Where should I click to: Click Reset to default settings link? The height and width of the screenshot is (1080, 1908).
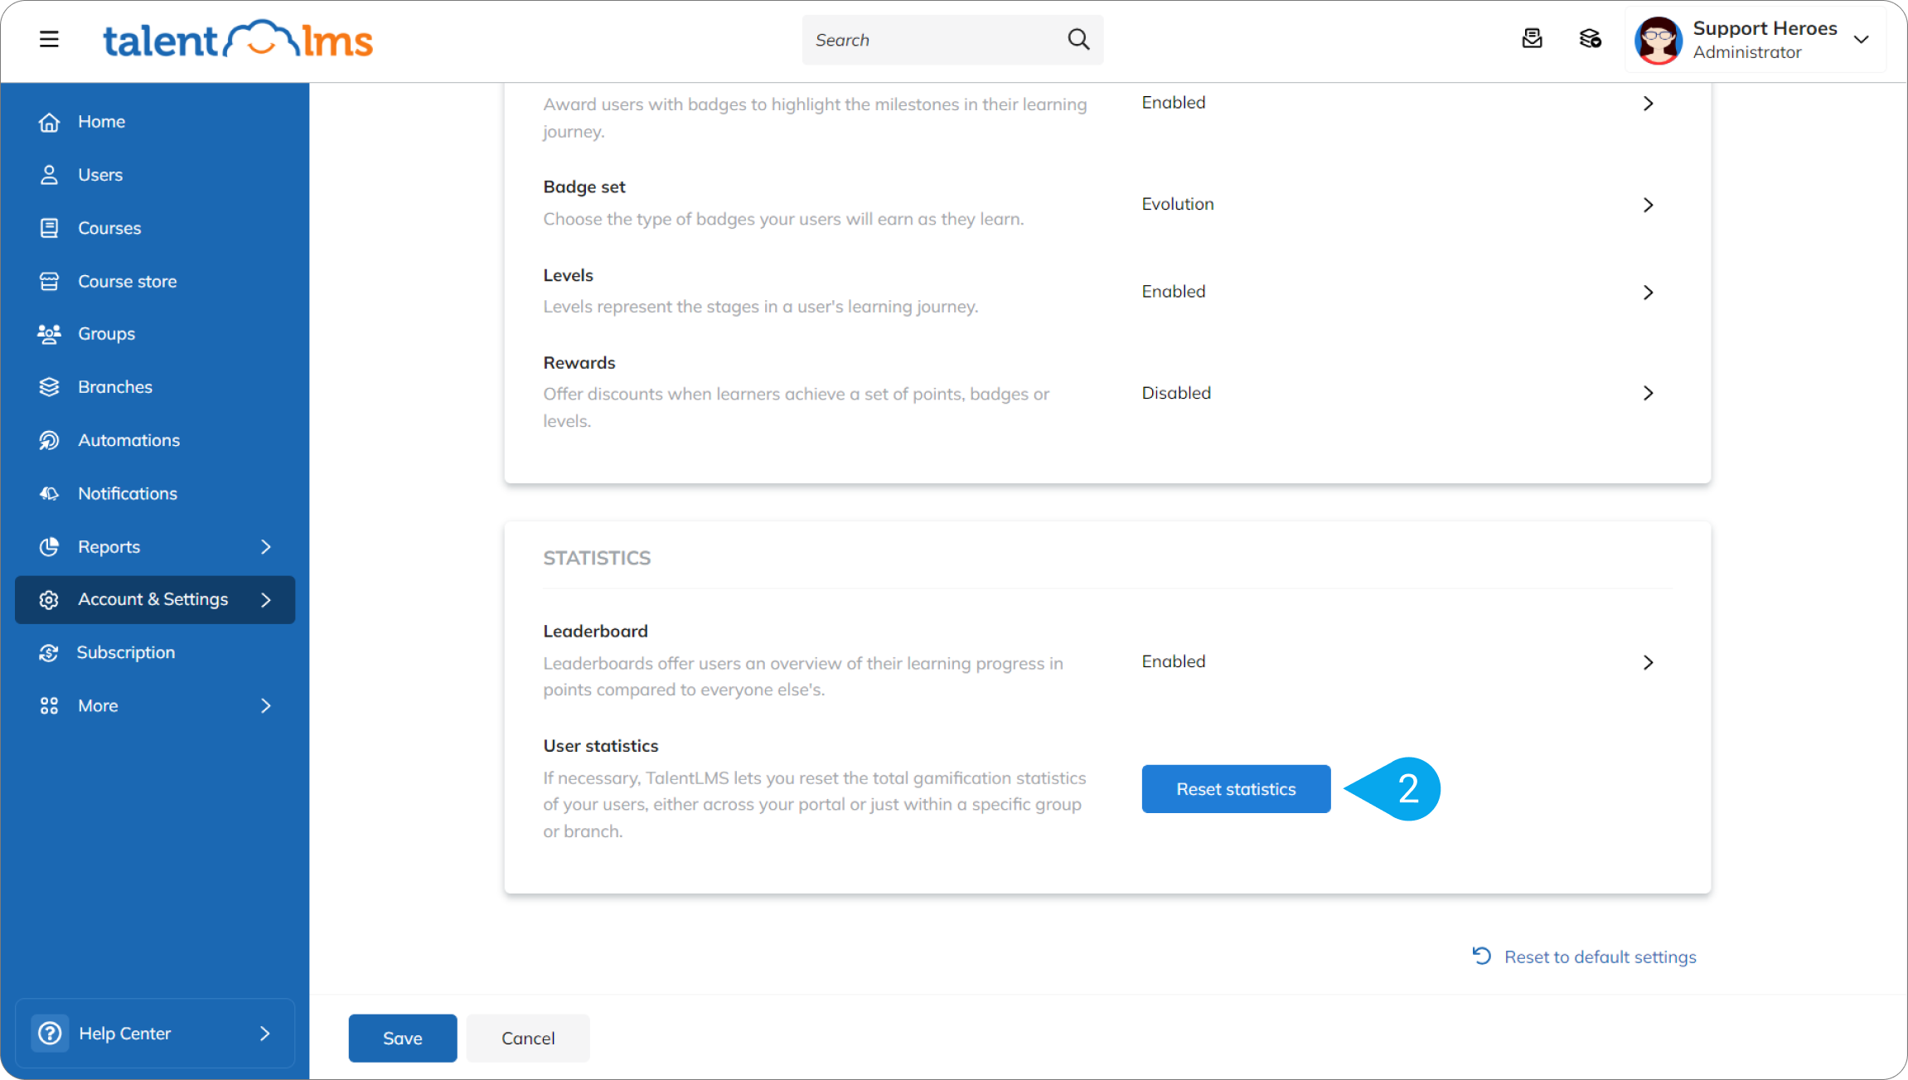coord(1600,957)
